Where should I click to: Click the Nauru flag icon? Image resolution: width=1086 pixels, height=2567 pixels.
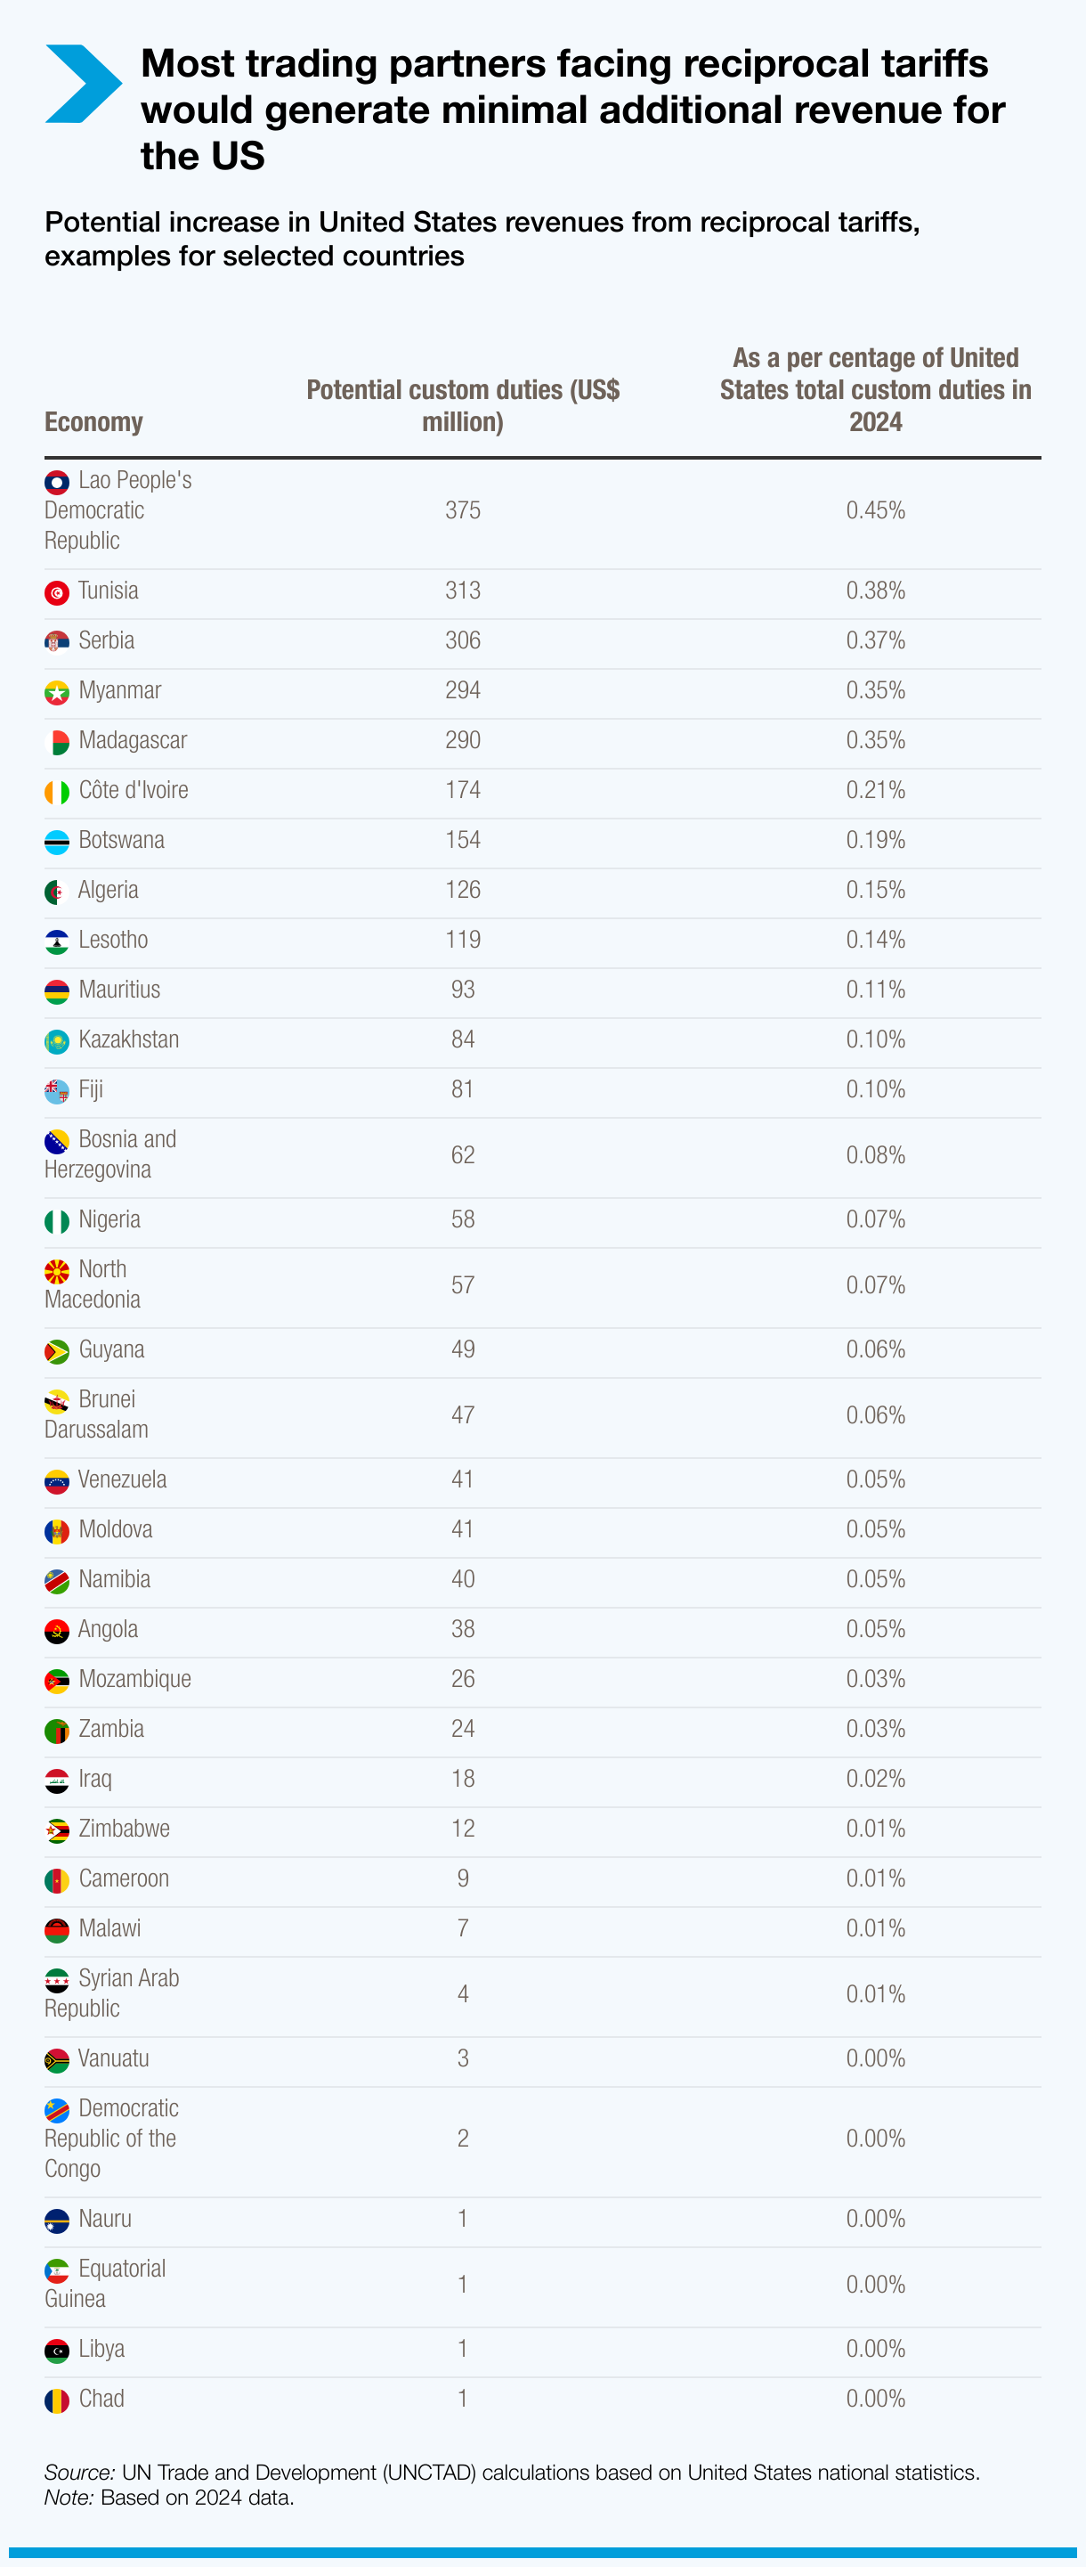(57, 2221)
